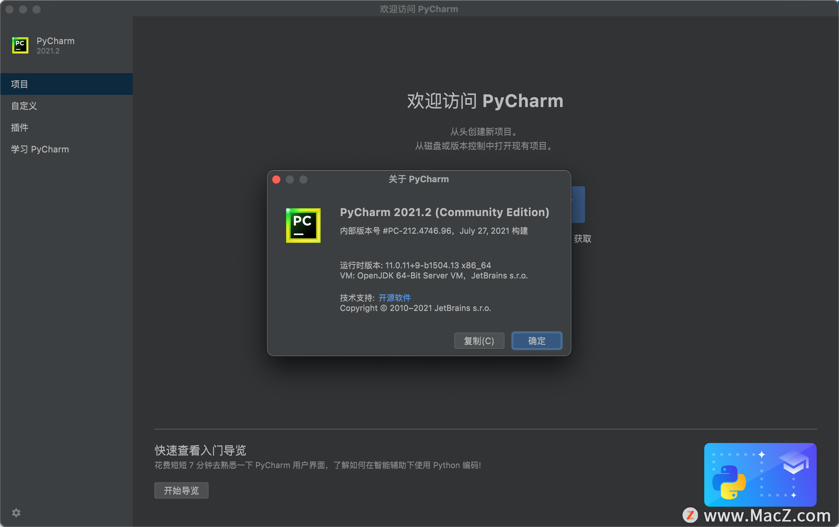This screenshot has width=839, height=527.
Task: Click the Python onboarding tour thumbnail
Action: pos(760,475)
